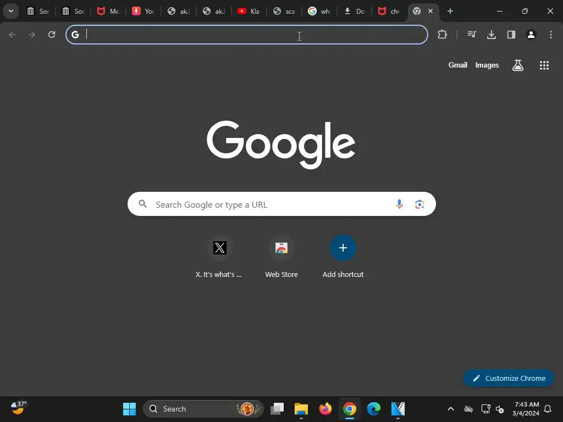563x422 pixels.
Task: Click the magnifier icon in search box
Action: (x=142, y=204)
